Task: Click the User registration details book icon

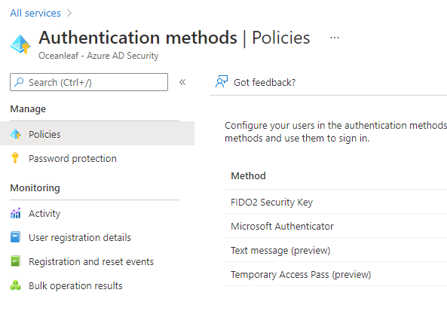Action: click(x=15, y=237)
